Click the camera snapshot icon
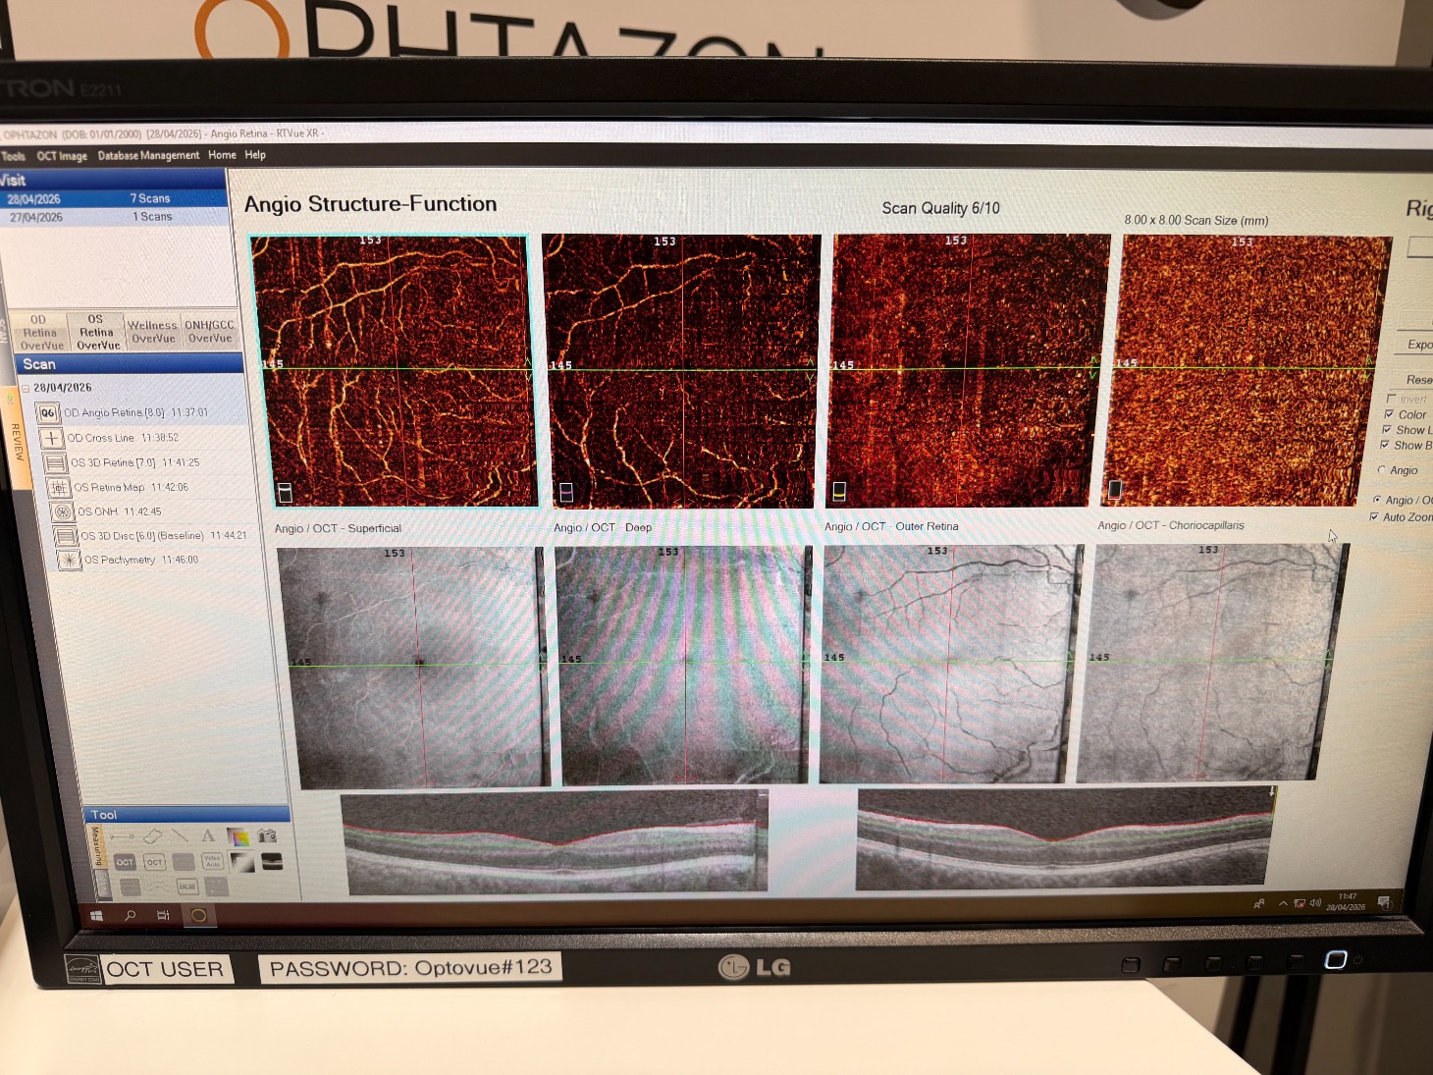The width and height of the screenshot is (1433, 1075). coord(267,836)
